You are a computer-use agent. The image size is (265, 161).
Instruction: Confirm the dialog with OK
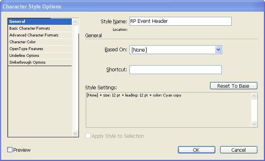coord(196,150)
